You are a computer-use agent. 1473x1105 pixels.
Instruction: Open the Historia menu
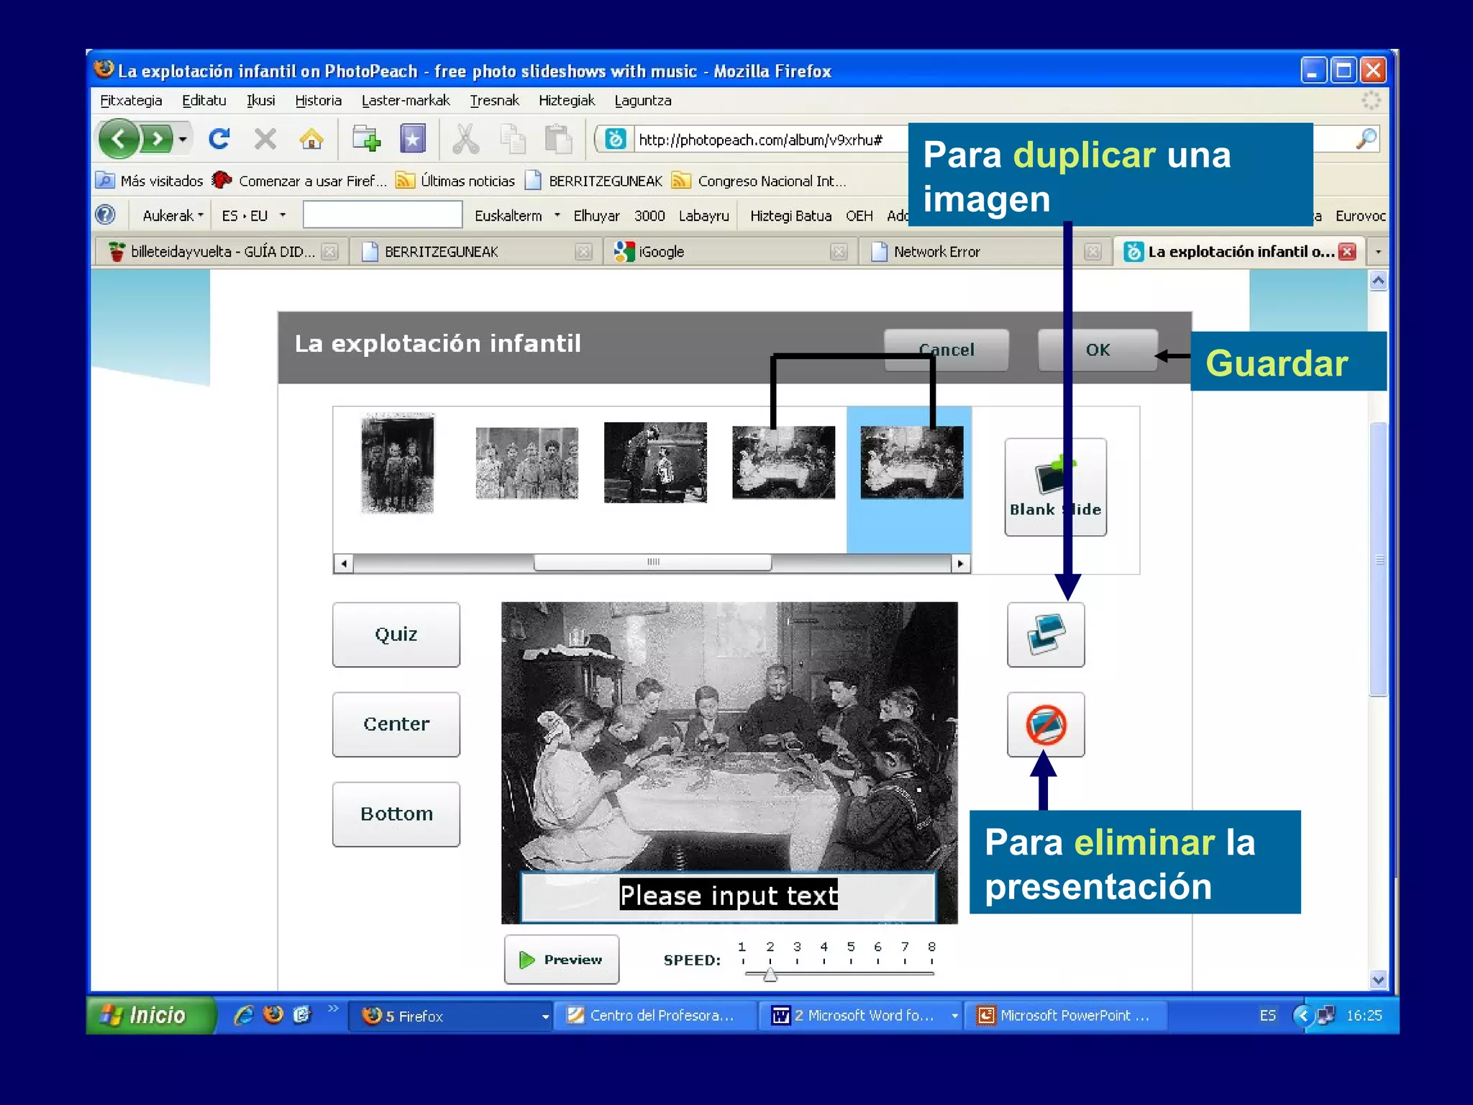pyautogui.click(x=318, y=101)
